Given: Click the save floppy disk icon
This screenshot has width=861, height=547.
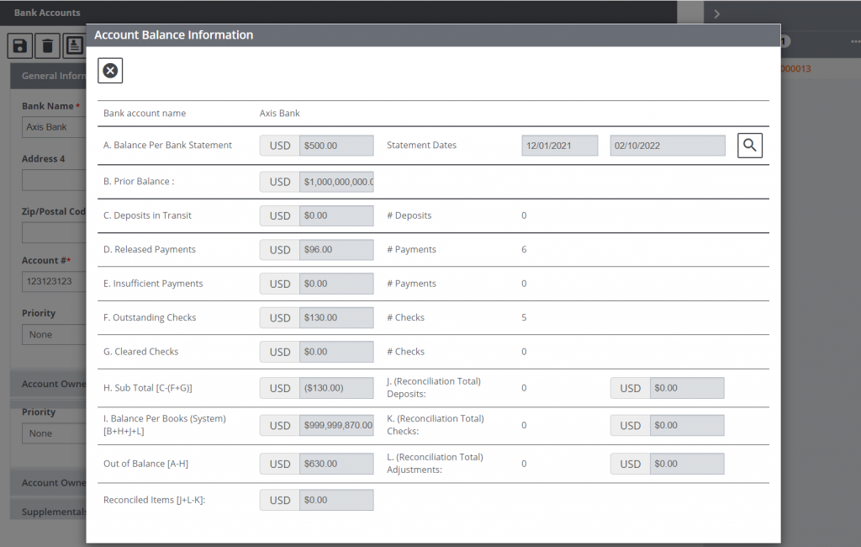Looking at the screenshot, I should point(20,46).
